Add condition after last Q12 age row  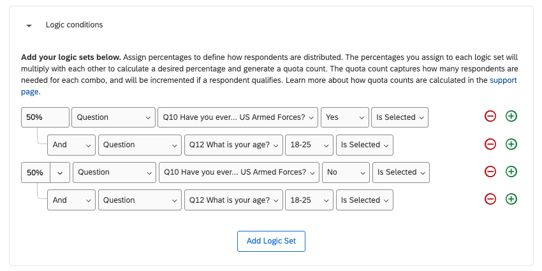(511, 199)
